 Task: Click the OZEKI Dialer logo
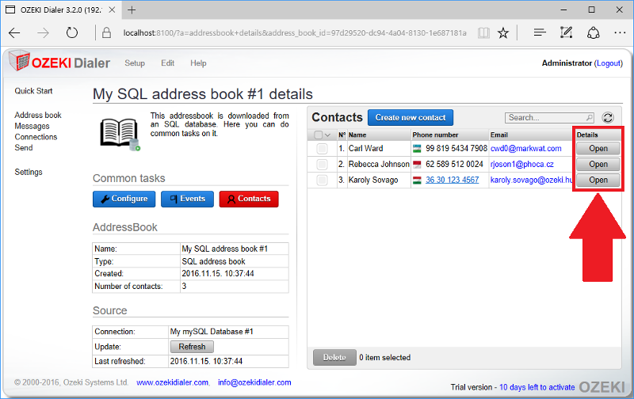59,63
